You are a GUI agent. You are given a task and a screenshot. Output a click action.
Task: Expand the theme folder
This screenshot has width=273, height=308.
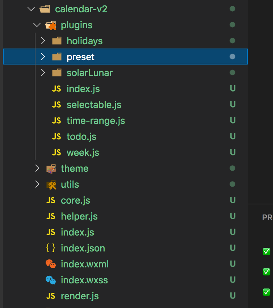37,168
